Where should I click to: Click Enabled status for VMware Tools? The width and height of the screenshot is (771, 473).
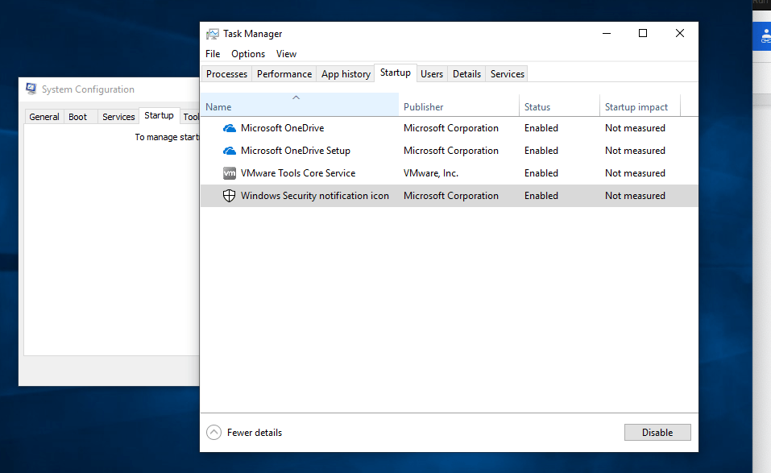pyautogui.click(x=541, y=173)
